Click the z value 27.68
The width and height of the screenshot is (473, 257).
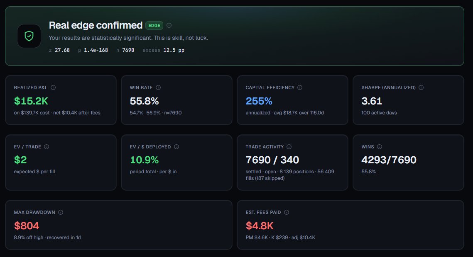[62, 50]
